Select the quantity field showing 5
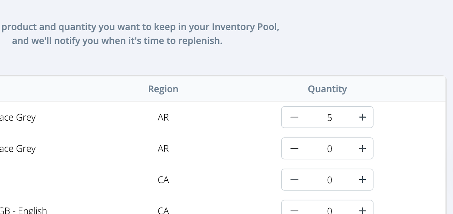The height and width of the screenshot is (214, 453). (329, 118)
